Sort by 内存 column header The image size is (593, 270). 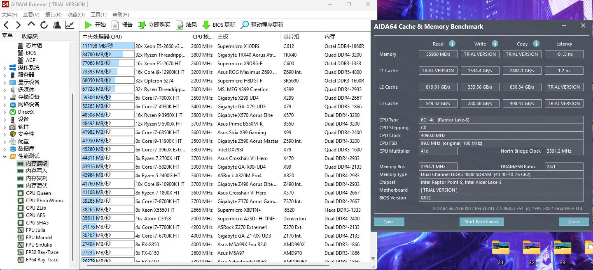[346, 37]
